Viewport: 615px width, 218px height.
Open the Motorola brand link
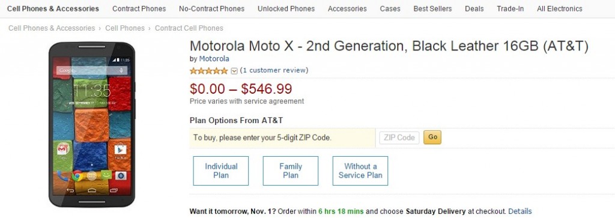(x=214, y=59)
